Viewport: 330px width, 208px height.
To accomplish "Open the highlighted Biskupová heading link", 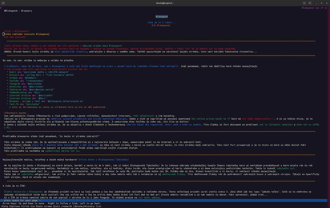I will pos(162,16).
